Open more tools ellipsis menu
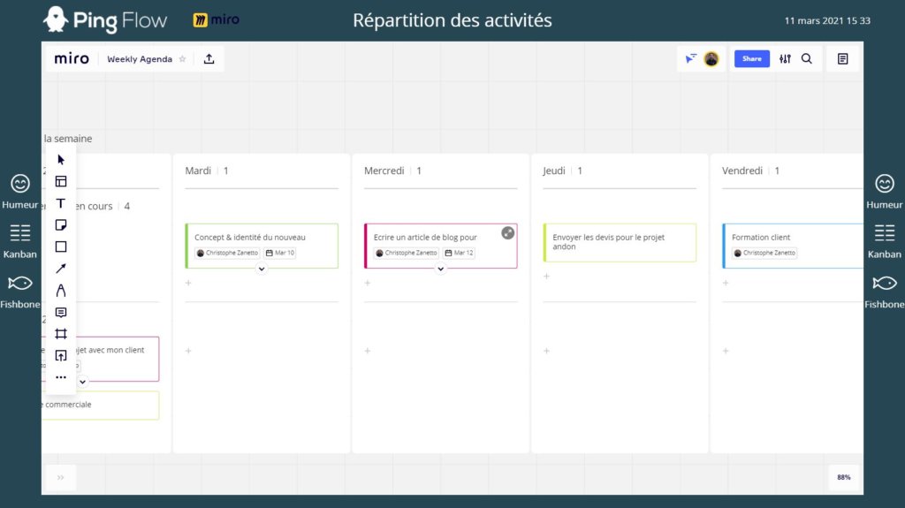Viewport: 905px width, 508px height. coord(61,377)
